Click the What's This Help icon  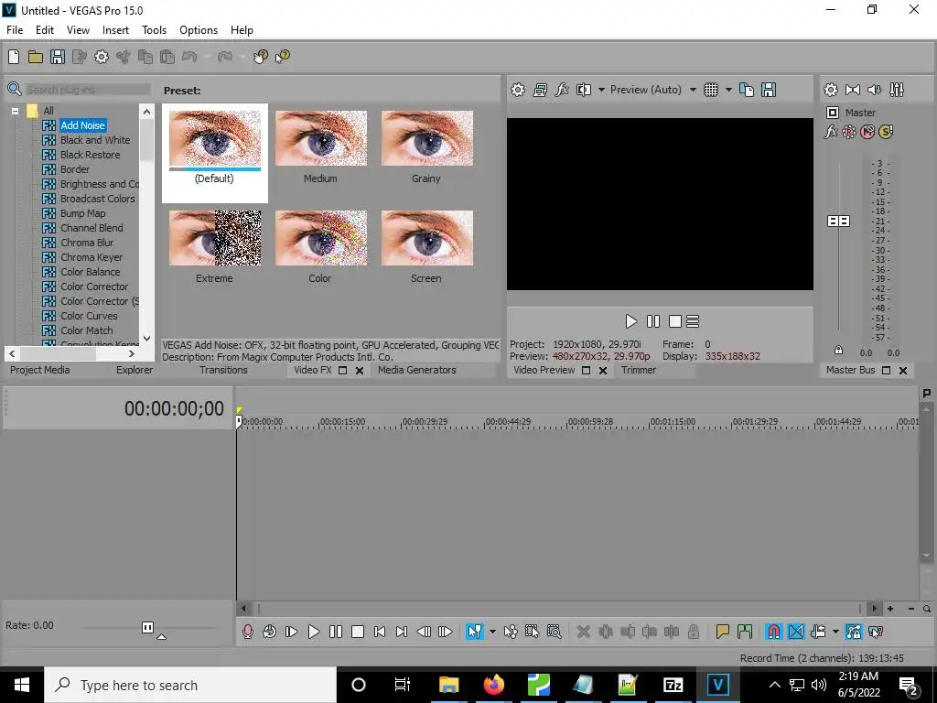[x=282, y=57]
